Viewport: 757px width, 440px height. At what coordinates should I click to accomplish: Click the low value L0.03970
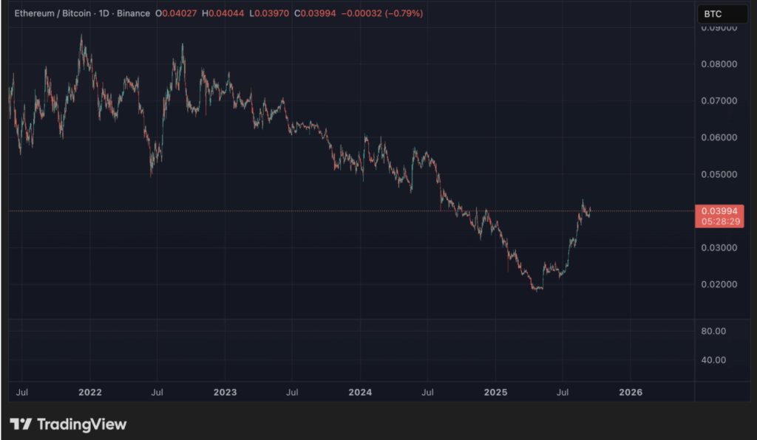point(269,13)
